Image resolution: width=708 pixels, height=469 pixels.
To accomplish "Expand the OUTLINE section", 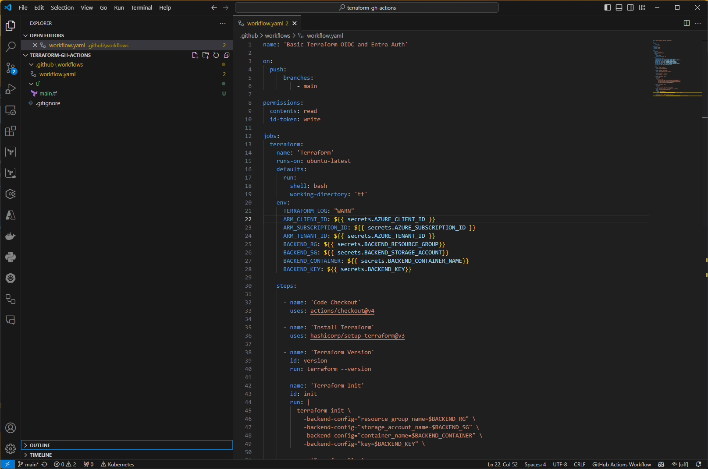I will pos(40,445).
